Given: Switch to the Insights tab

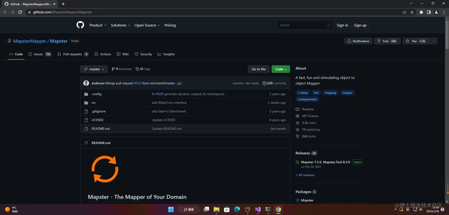Looking at the screenshot, I should pos(166,54).
